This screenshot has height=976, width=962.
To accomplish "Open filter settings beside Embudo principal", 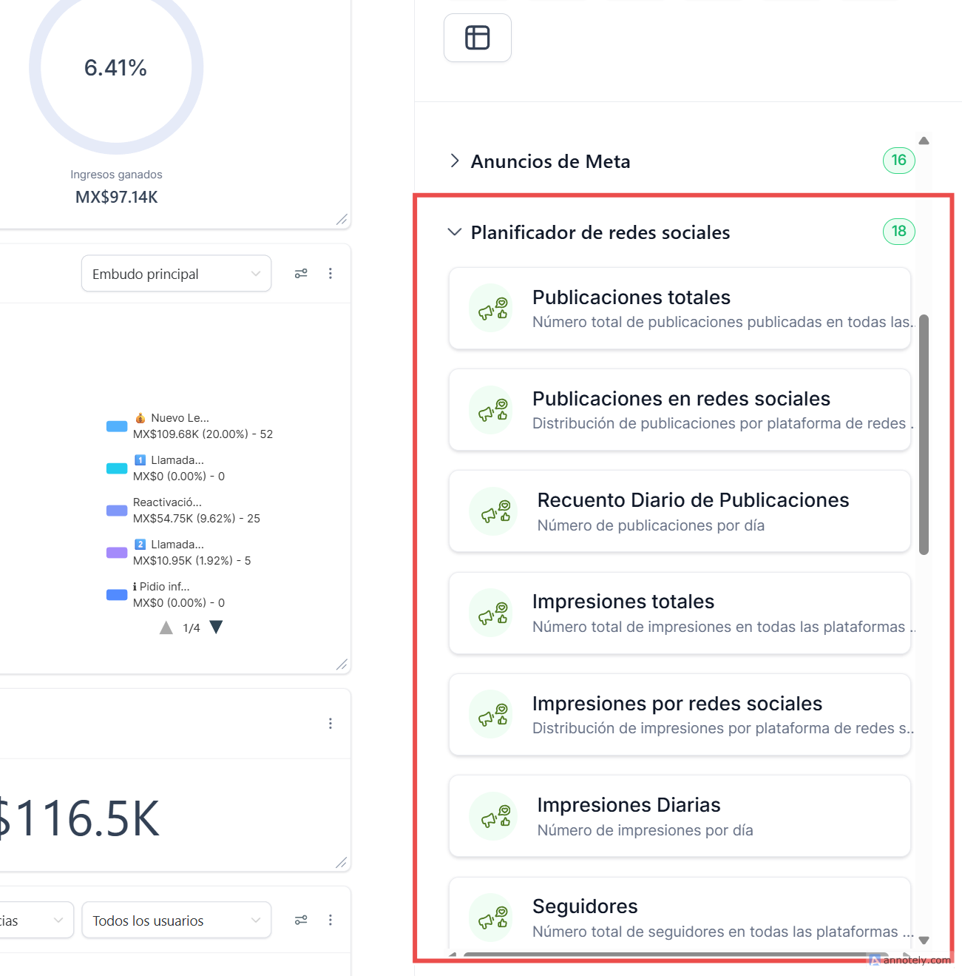I will pyautogui.click(x=301, y=274).
